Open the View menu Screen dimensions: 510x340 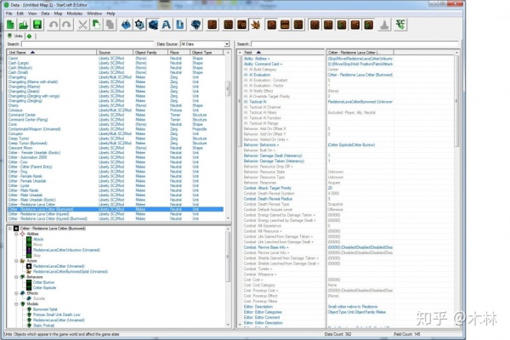coord(32,14)
